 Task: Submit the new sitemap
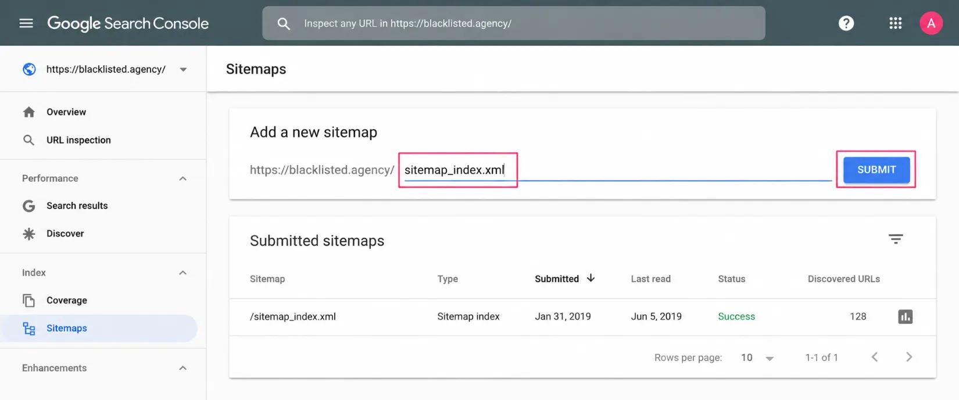[x=876, y=170]
